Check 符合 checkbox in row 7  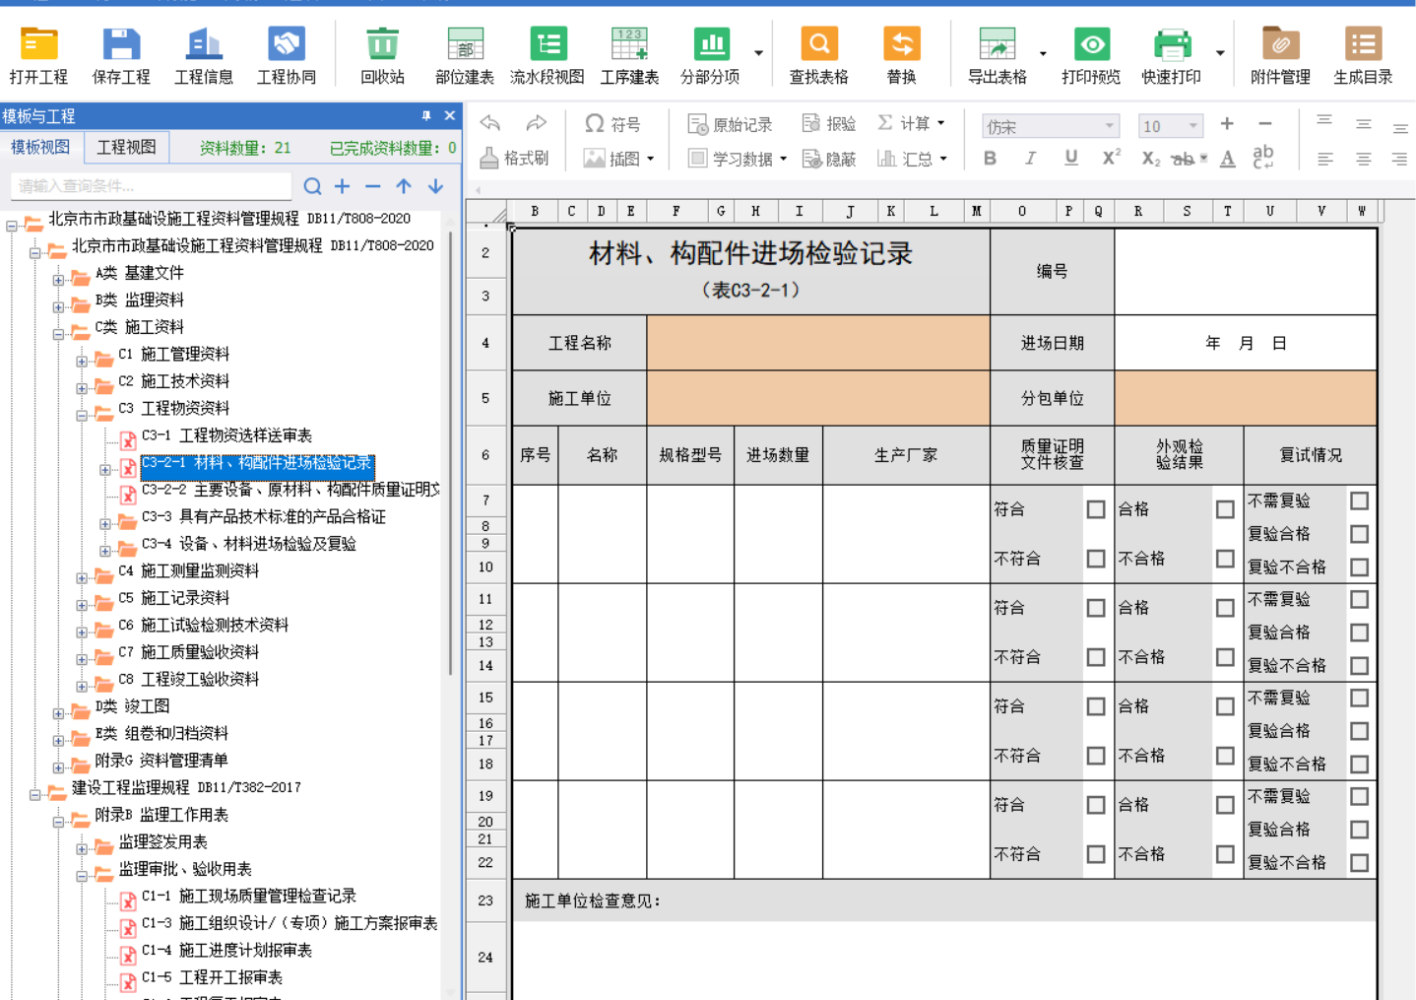point(1096,509)
